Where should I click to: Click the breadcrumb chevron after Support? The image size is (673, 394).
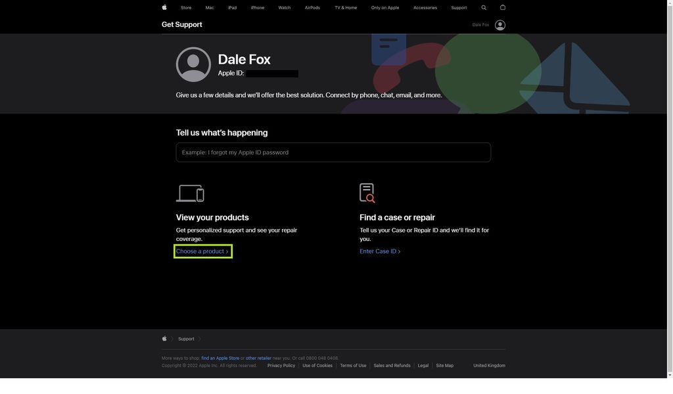coord(199,339)
